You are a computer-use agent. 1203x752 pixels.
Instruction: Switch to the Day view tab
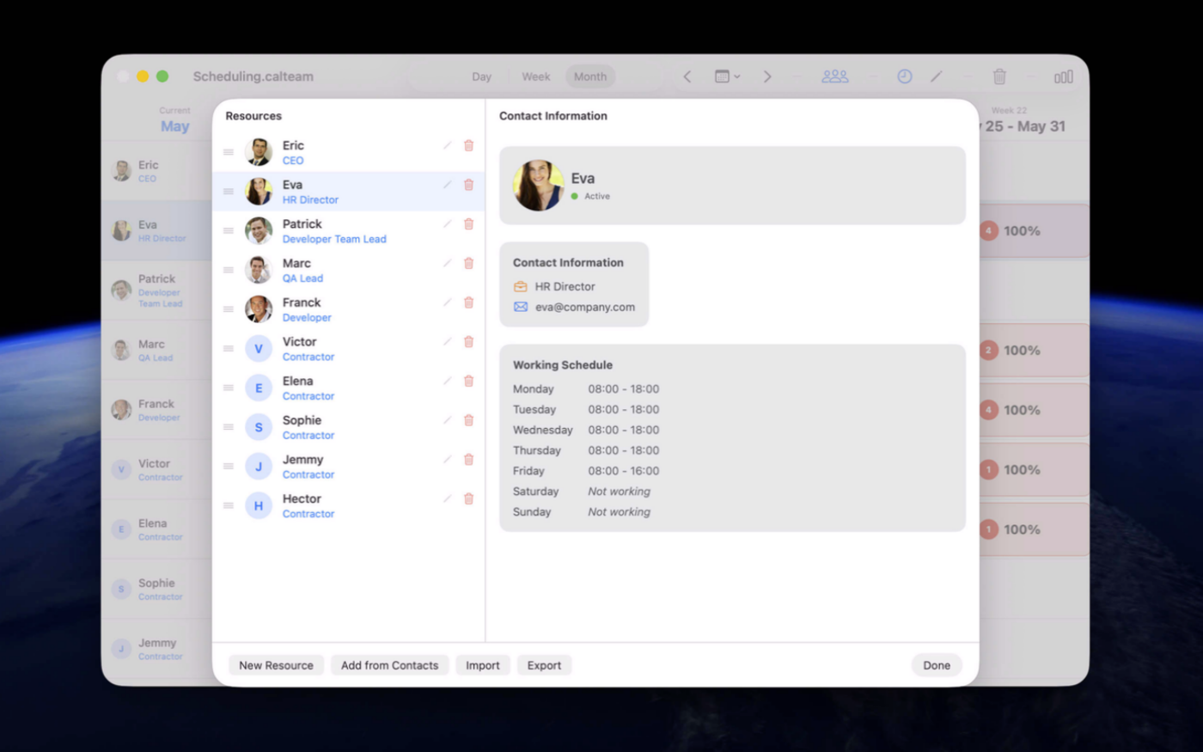(481, 76)
